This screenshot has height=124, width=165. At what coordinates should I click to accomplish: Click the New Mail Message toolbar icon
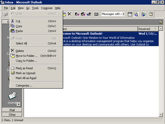(x=6, y=14)
